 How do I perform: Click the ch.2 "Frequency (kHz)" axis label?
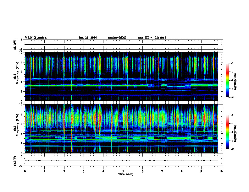pyautogui.click(x=17, y=125)
